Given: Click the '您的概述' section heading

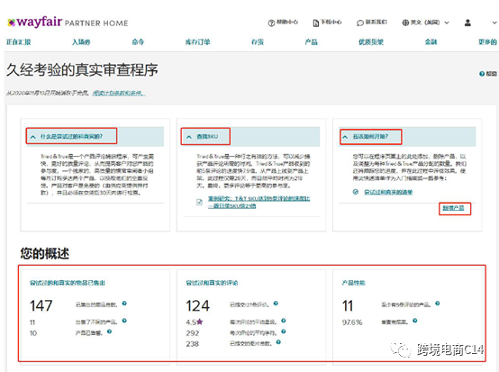Looking at the screenshot, I should (x=45, y=253).
